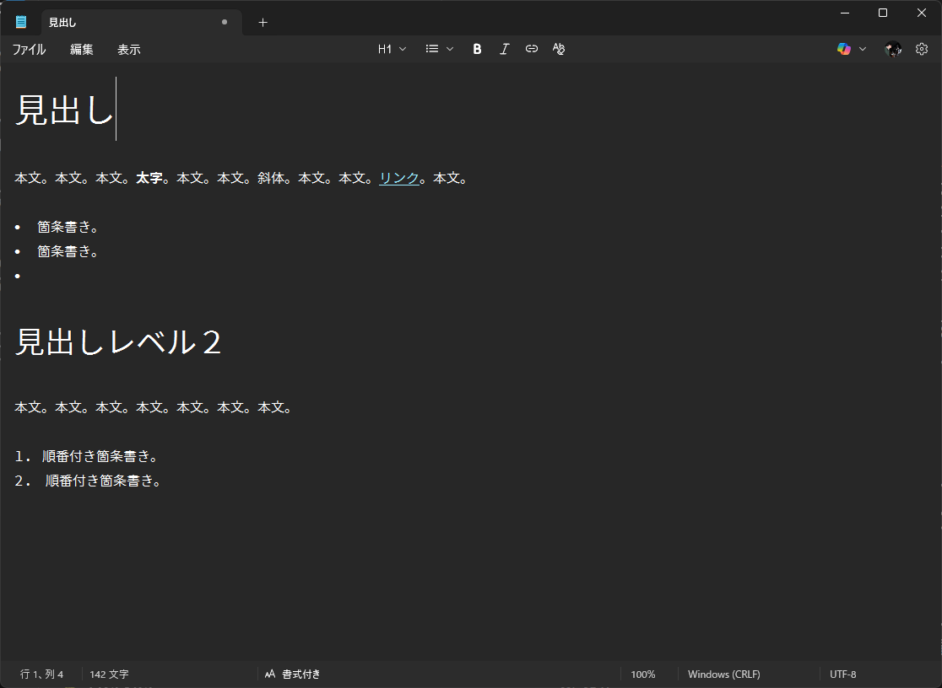942x688 pixels.
Task: Toggle italic formatting in the toolbar
Action: tap(504, 49)
